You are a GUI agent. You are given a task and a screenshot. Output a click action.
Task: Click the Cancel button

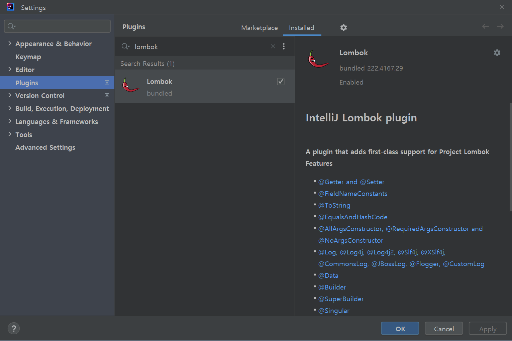click(444, 329)
